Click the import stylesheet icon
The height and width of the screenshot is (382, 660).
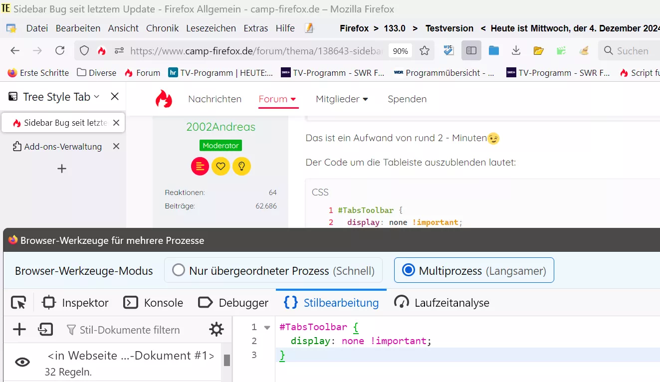pyautogui.click(x=45, y=329)
